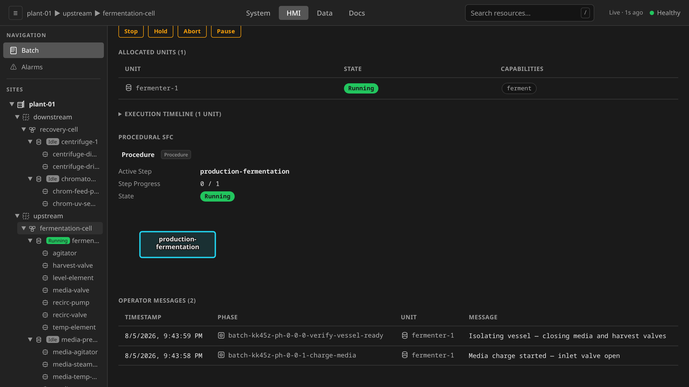Collapse the fermentation-cell tree node
This screenshot has height=387, width=689.
(24, 228)
